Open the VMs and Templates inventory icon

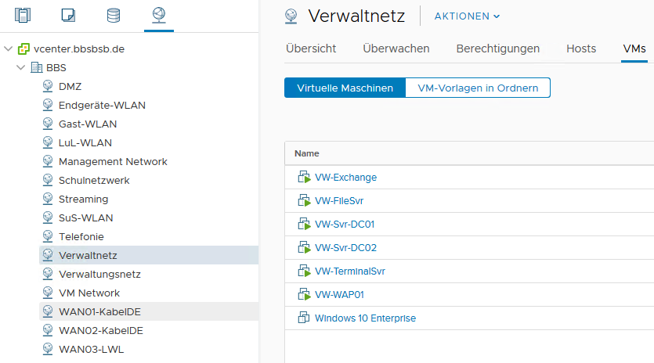click(x=68, y=15)
